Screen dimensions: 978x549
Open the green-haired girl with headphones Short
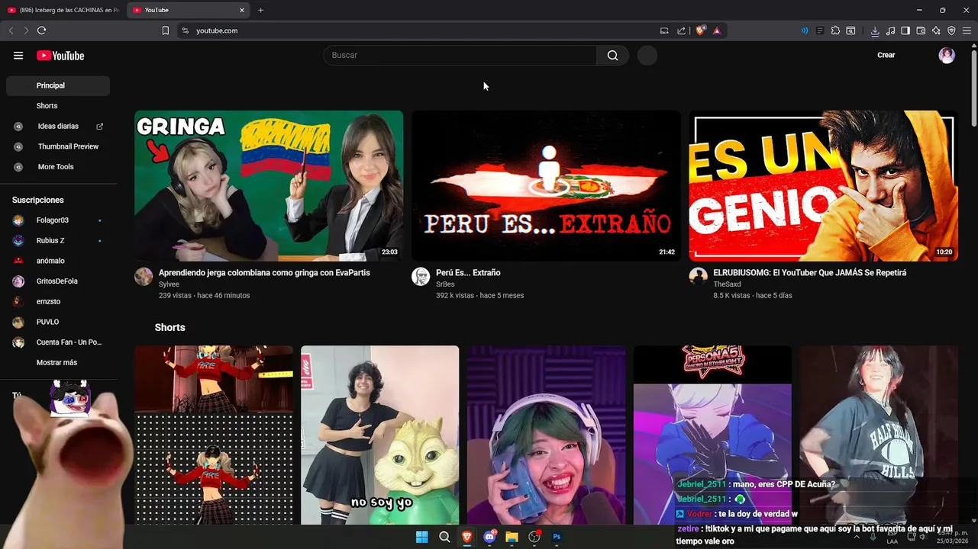pos(546,435)
